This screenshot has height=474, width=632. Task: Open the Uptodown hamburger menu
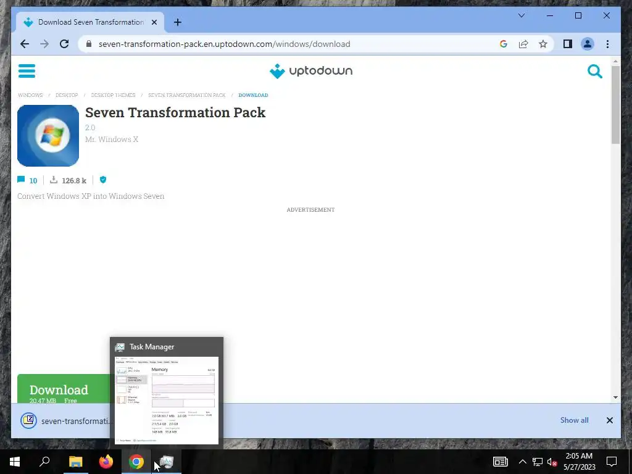click(x=27, y=71)
